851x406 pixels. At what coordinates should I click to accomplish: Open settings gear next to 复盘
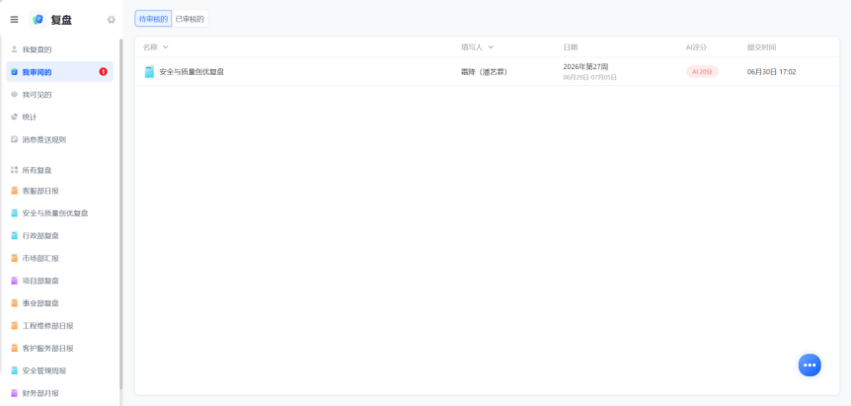(x=112, y=20)
